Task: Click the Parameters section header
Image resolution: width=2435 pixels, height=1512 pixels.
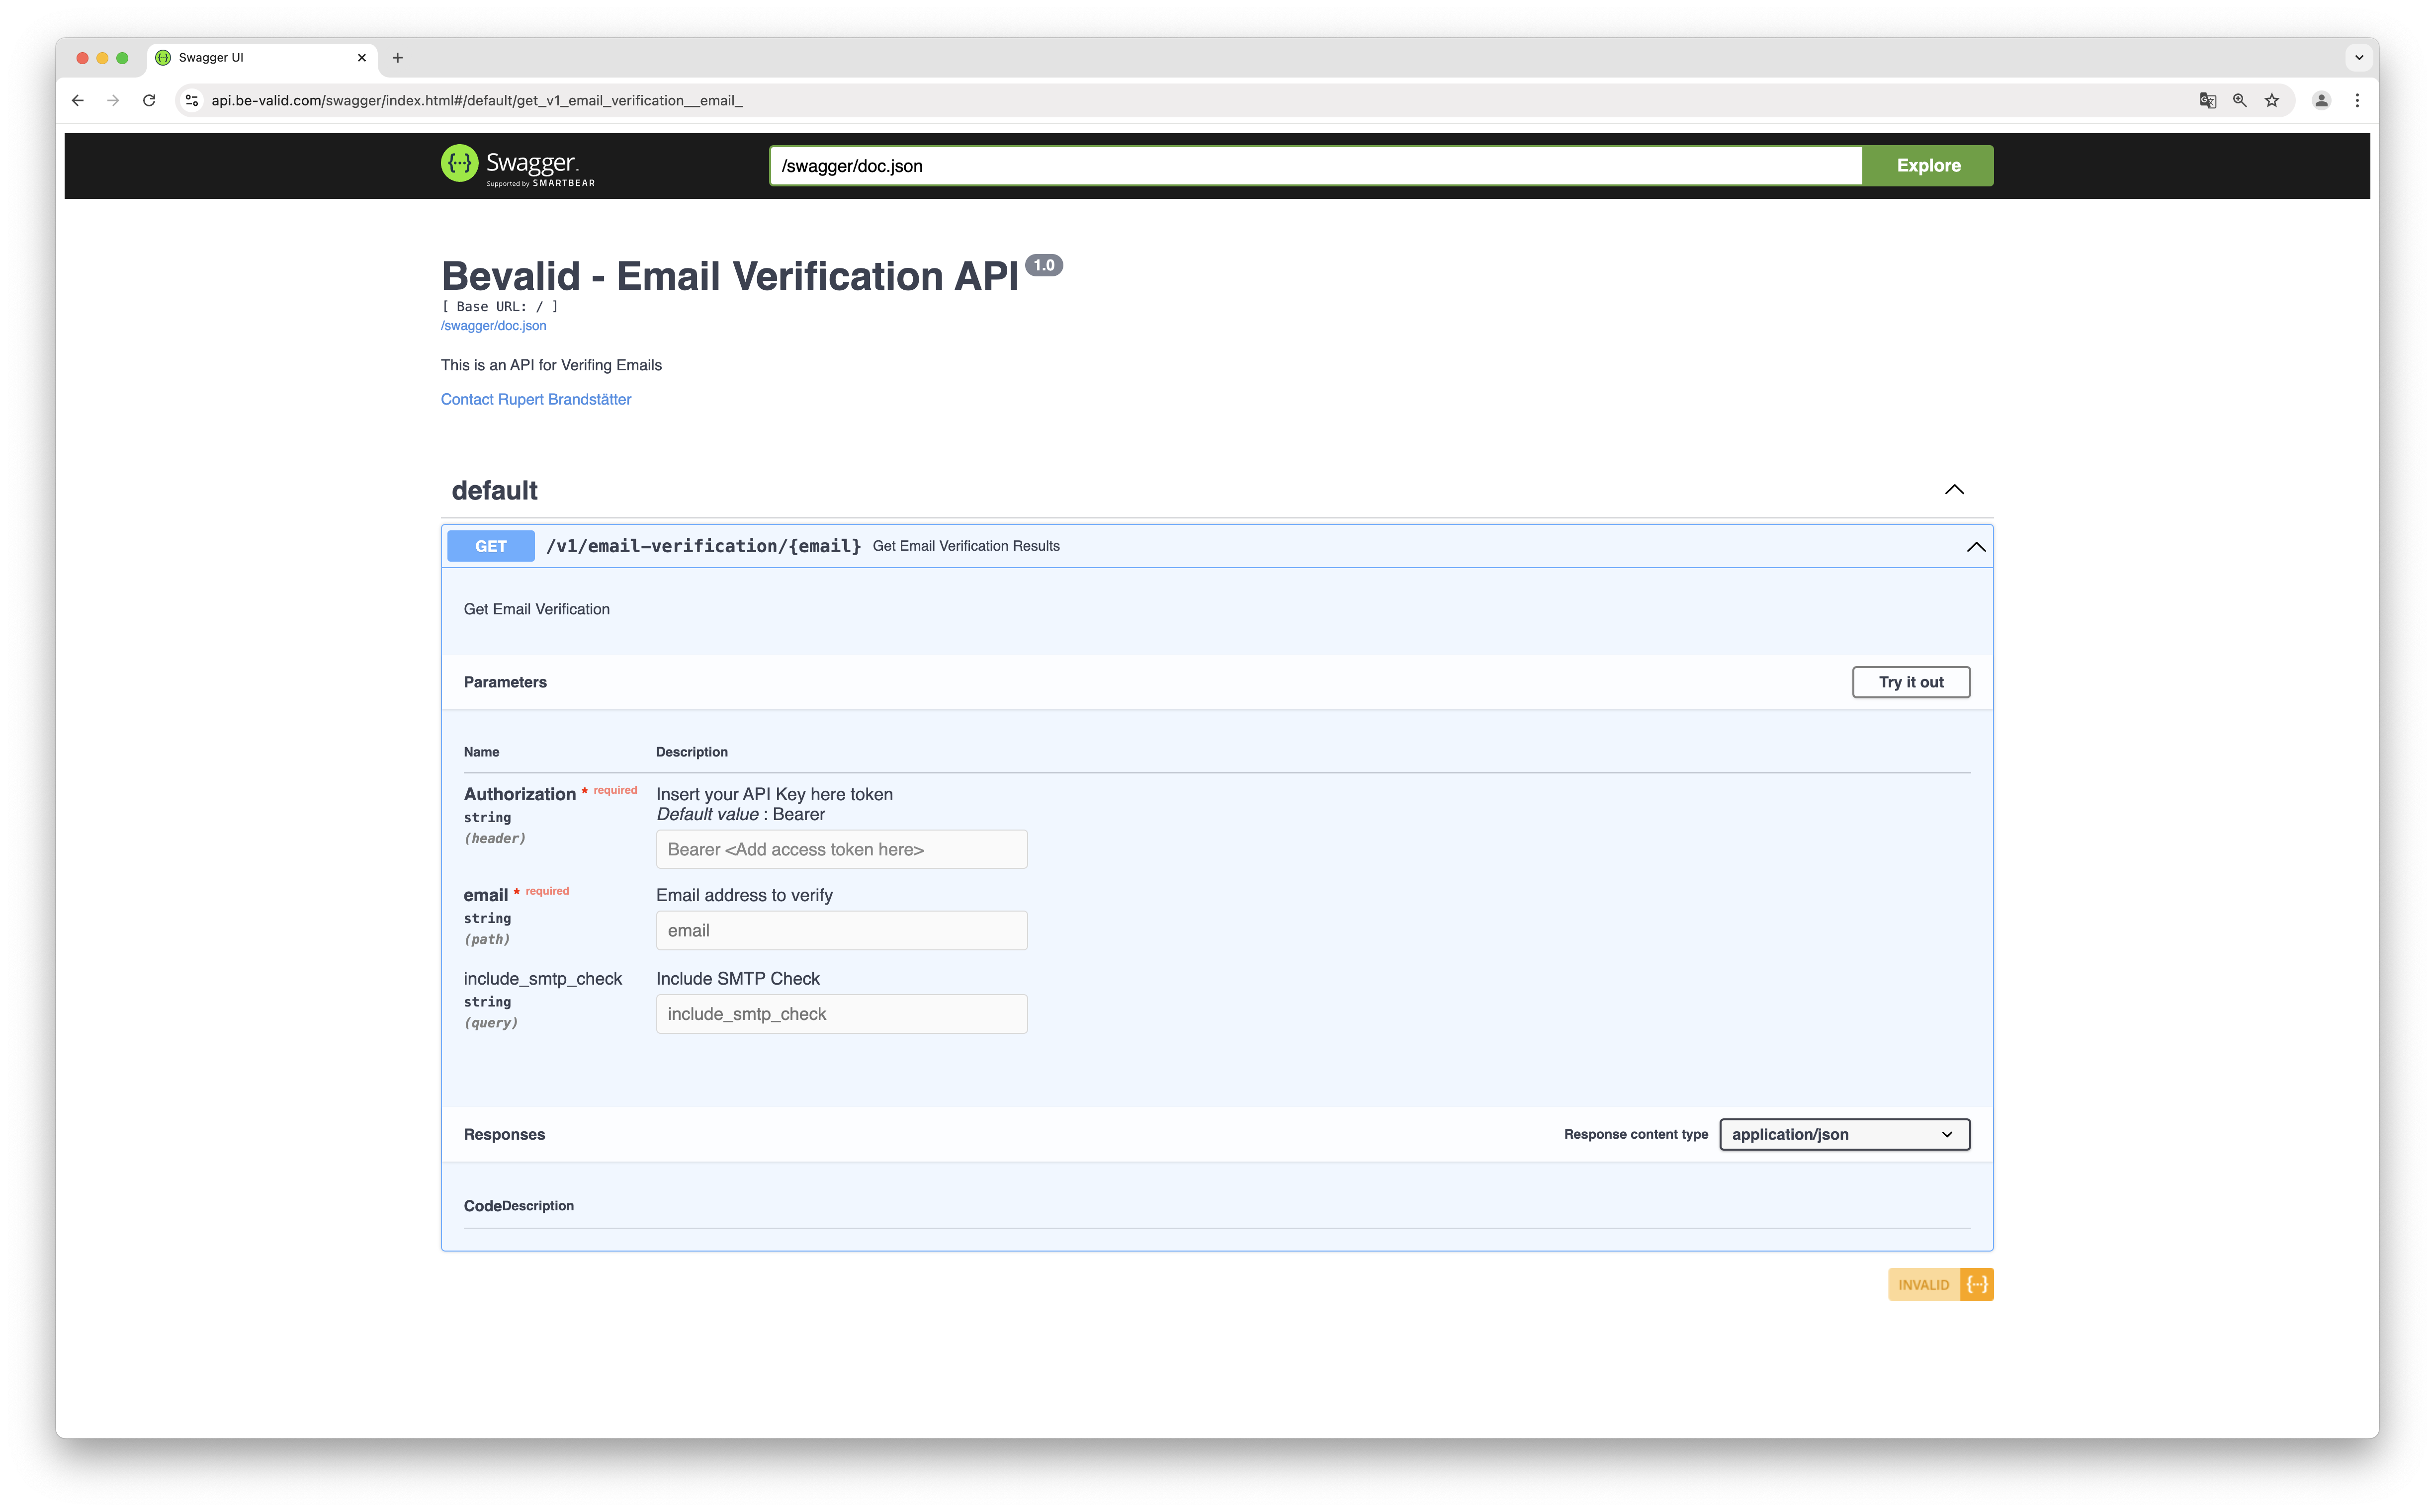Action: (x=505, y=682)
